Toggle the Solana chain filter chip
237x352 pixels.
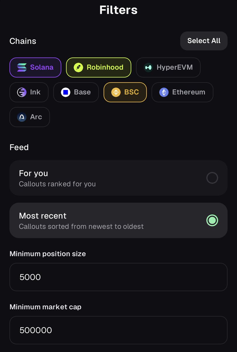tap(35, 67)
